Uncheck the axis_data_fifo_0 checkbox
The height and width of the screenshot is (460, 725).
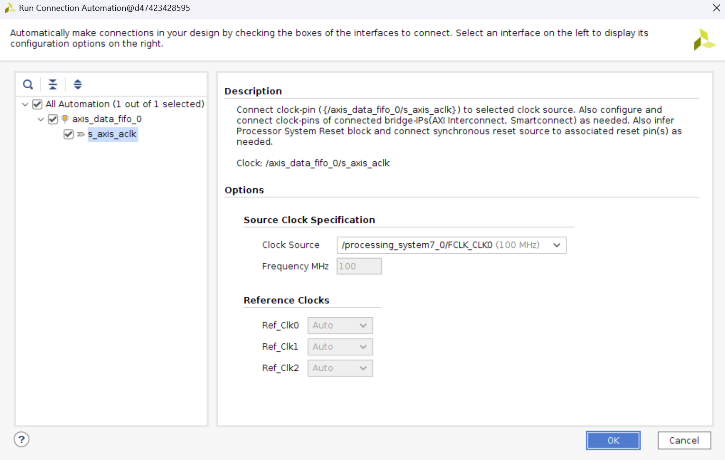click(x=53, y=119)
